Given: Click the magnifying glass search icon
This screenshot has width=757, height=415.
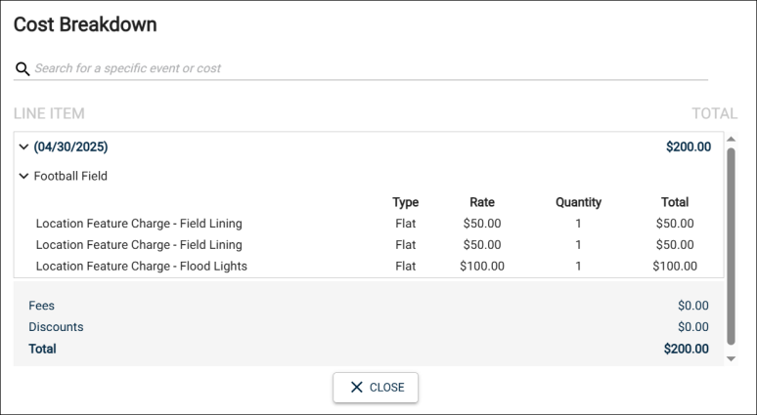Looking at the screenshot, I should 22,69.
